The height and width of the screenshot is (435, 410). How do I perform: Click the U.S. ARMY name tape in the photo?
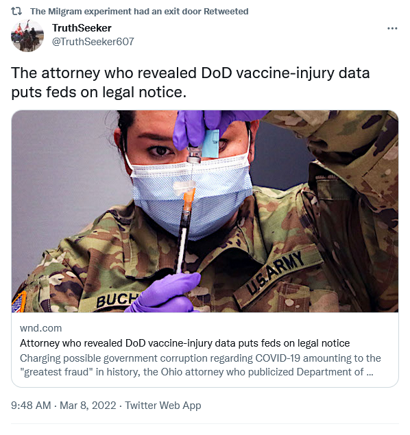[275, 273]
